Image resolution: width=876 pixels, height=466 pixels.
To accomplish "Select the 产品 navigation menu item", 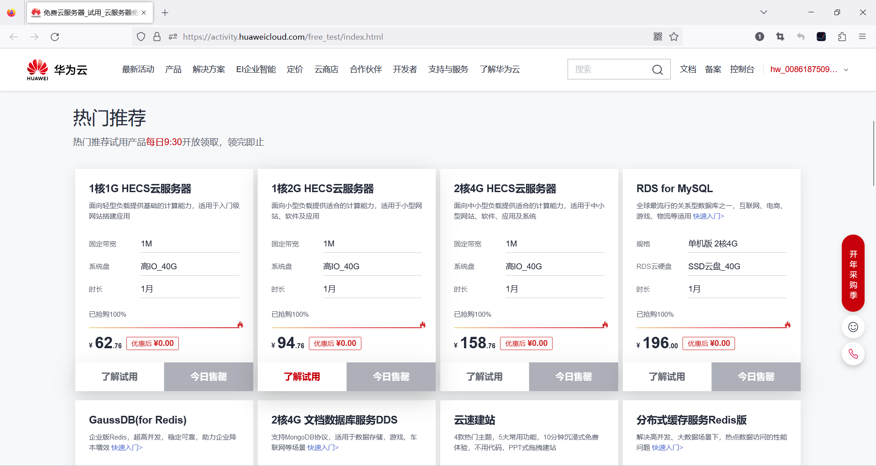I will 173,69.
